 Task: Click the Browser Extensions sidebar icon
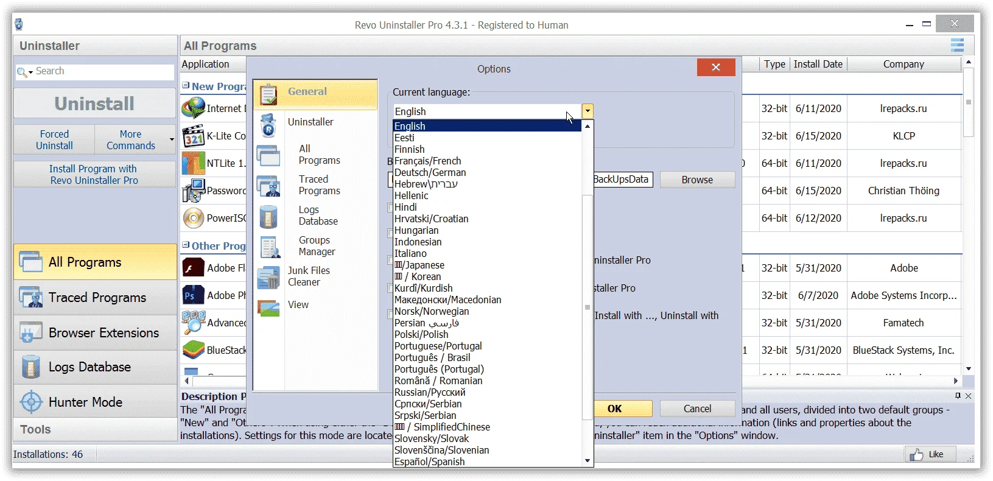pos(30,333)
